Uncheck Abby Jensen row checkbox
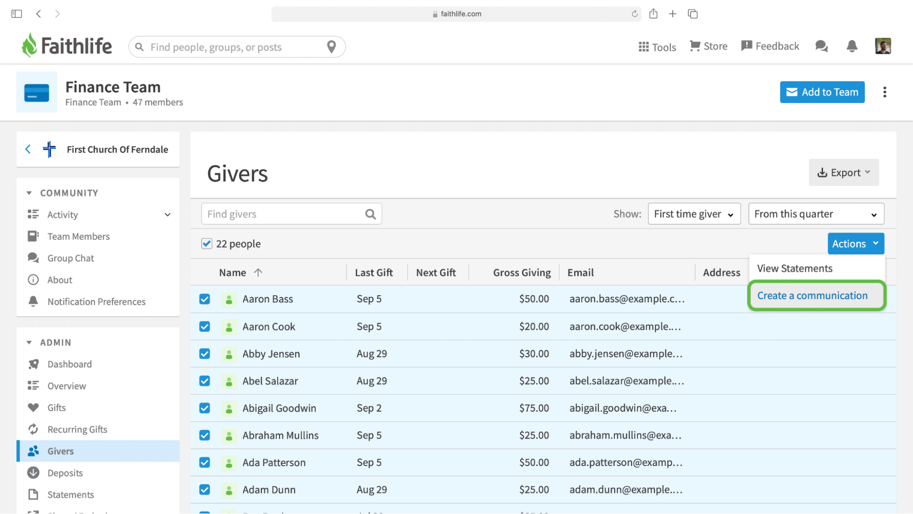Viewport: 913px width, 514px height. click(x=205, y=354)
